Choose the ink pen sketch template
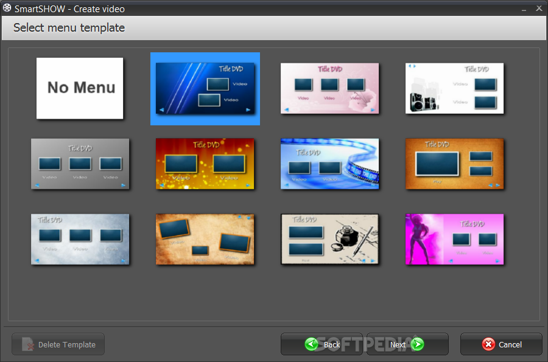548x362 pixels. point(329,239)
